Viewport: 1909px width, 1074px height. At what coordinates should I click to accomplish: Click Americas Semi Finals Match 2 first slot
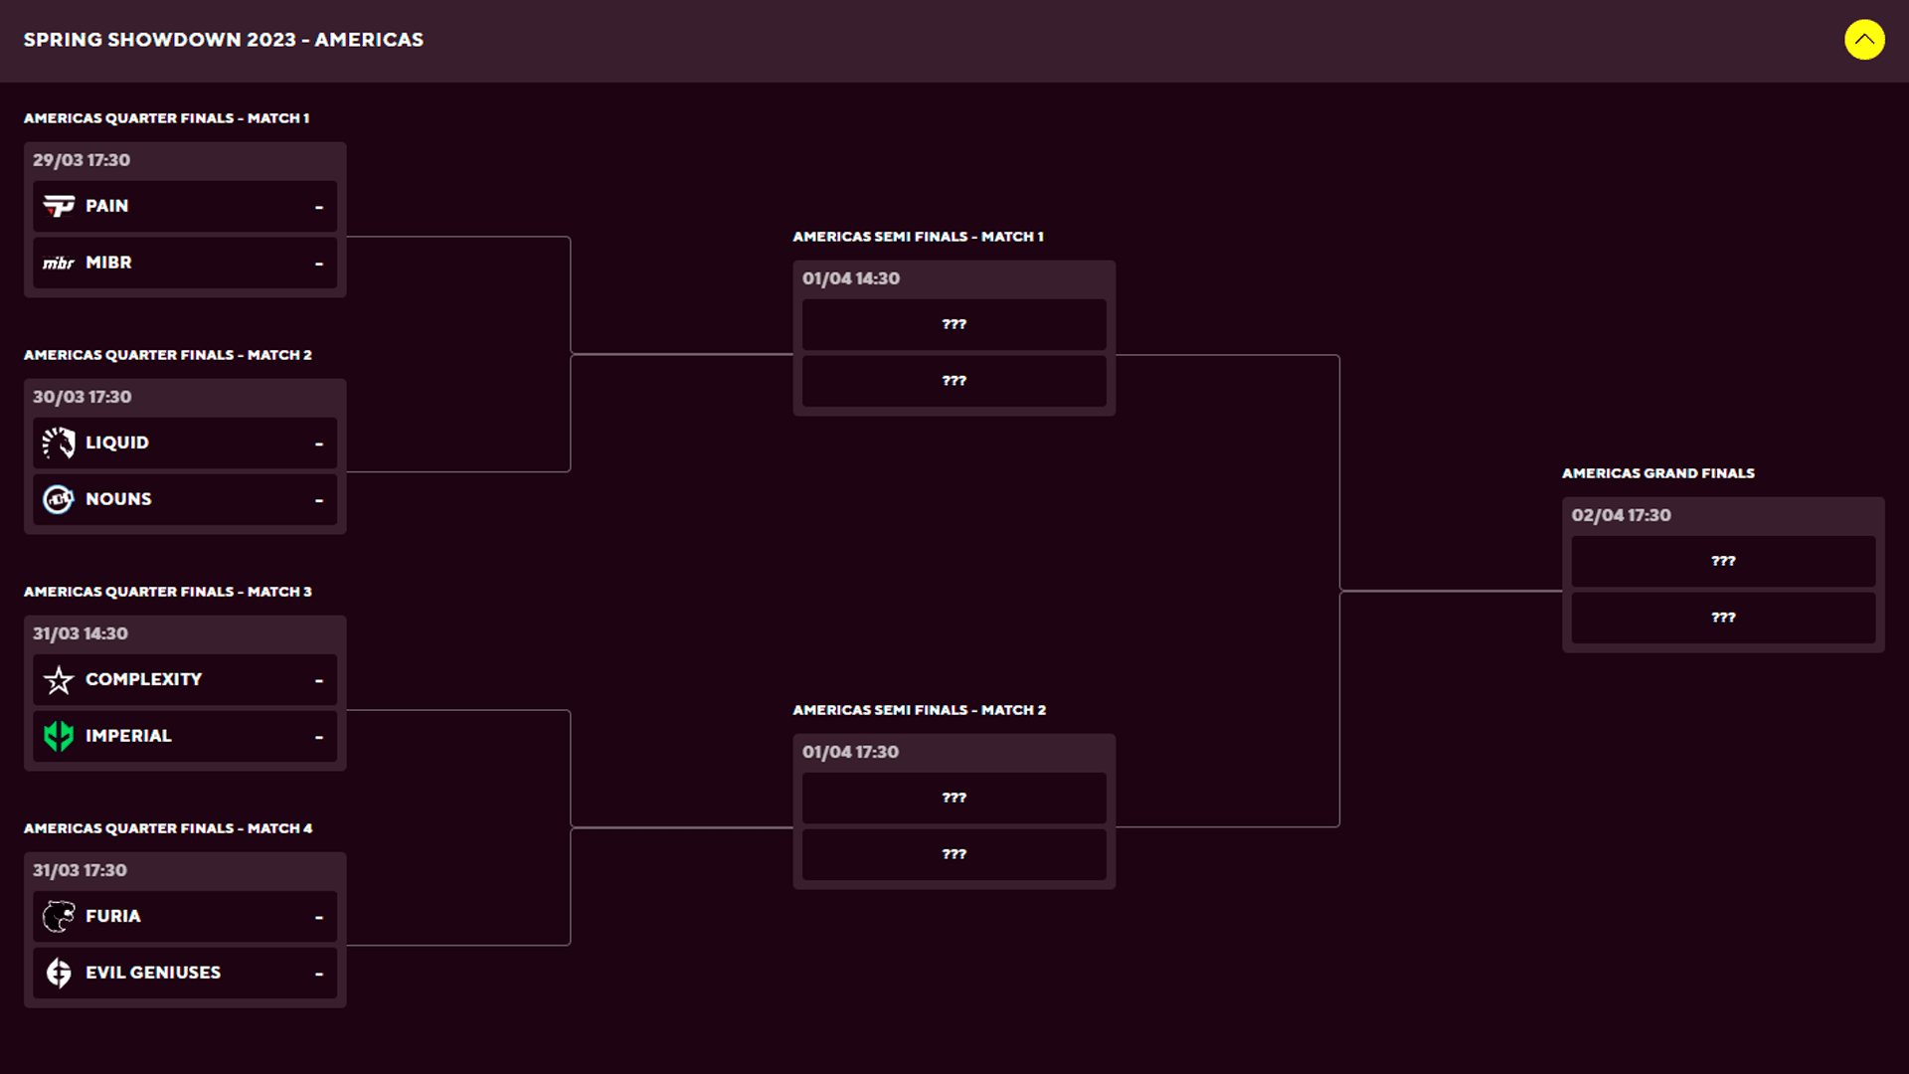[954, 798]
